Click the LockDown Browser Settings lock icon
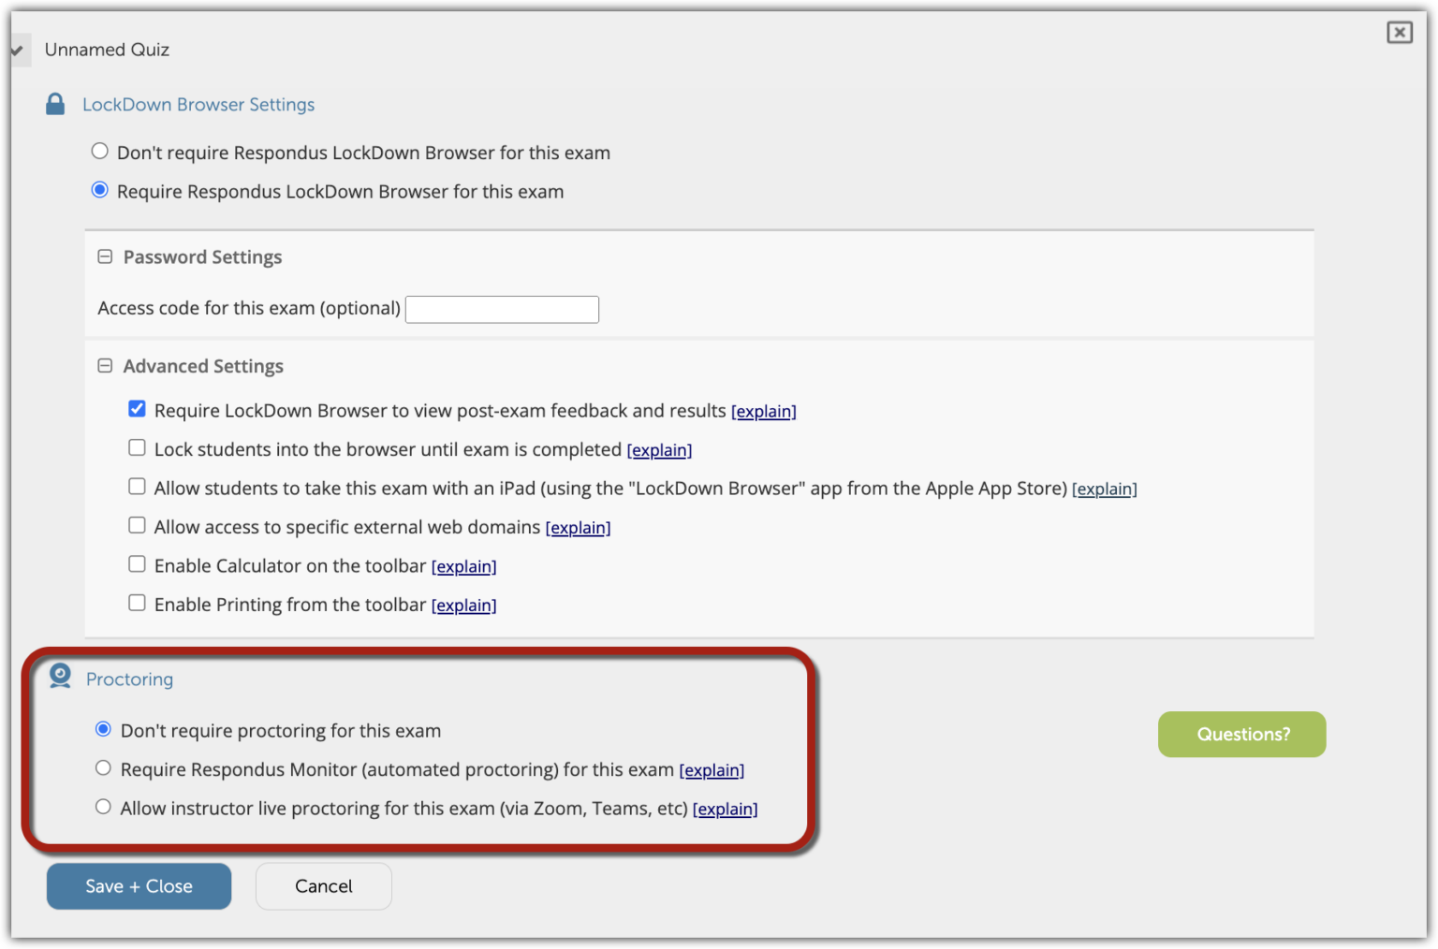The width and height of the screenshot is (1438, 949). click(54, 104)
